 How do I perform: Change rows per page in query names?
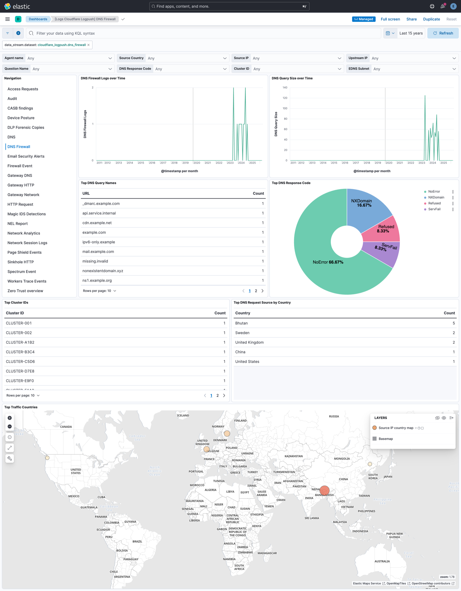[x=99, y=291]
